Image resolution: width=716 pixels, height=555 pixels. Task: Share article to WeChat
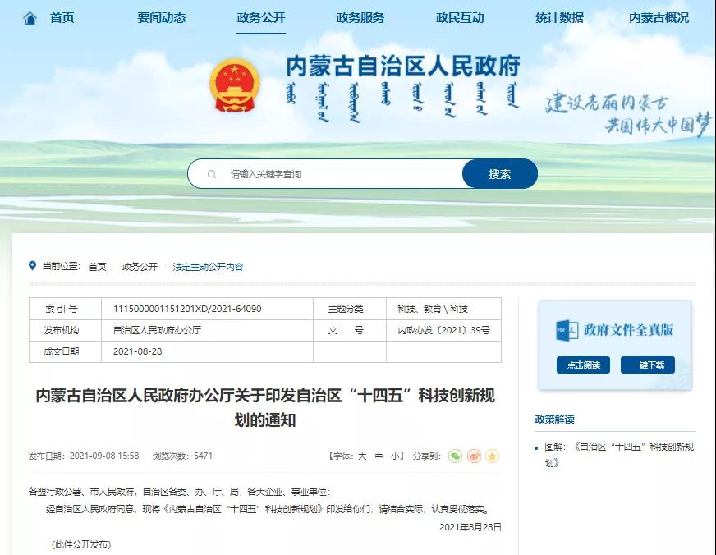pos(455,456)
